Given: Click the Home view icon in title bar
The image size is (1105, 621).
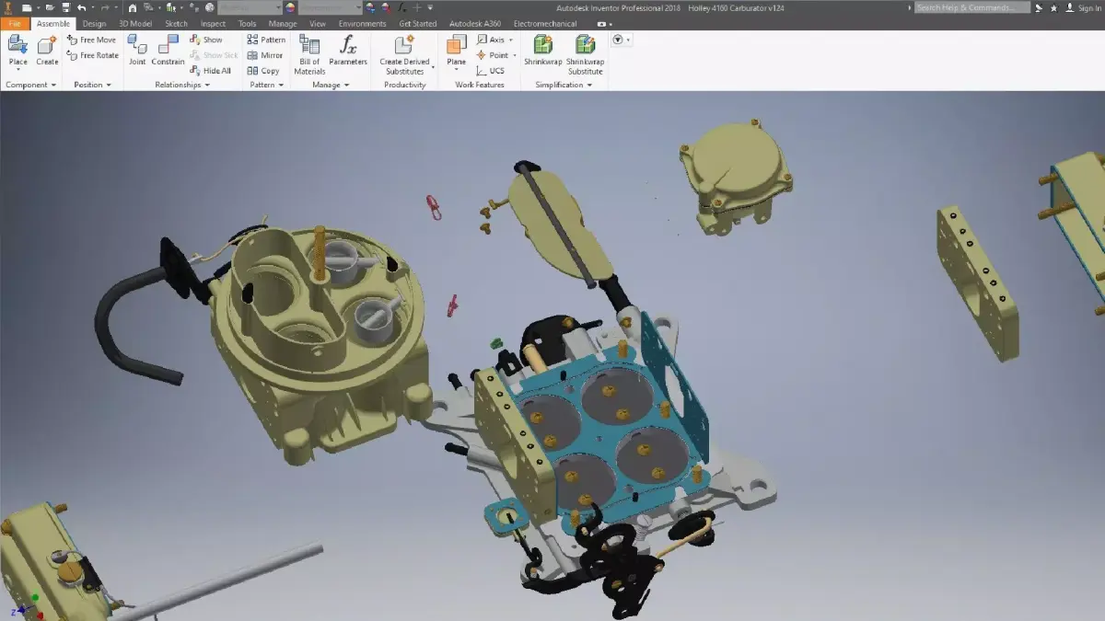Looking at the screenshot, I should (133, 7).
